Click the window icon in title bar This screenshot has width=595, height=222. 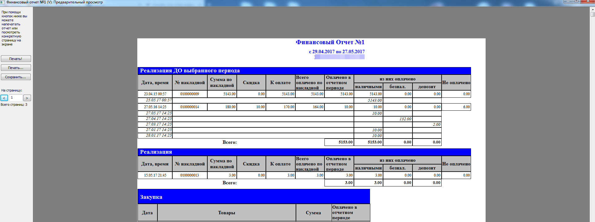pos(2,2)
